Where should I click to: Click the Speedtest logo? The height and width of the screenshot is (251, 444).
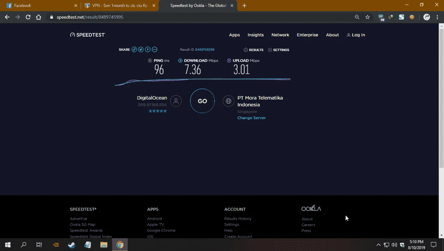88,35
